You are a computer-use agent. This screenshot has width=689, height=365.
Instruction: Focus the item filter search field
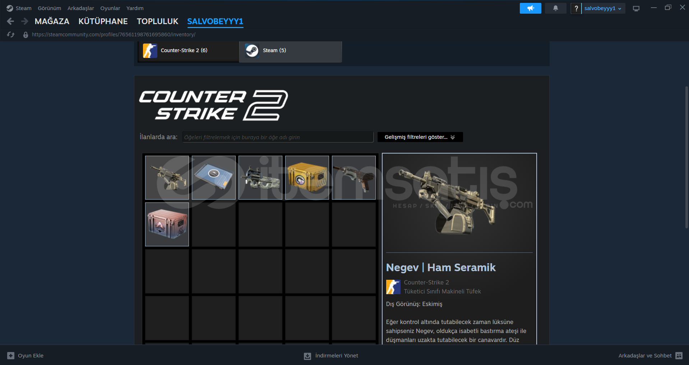tap(278, 137)
